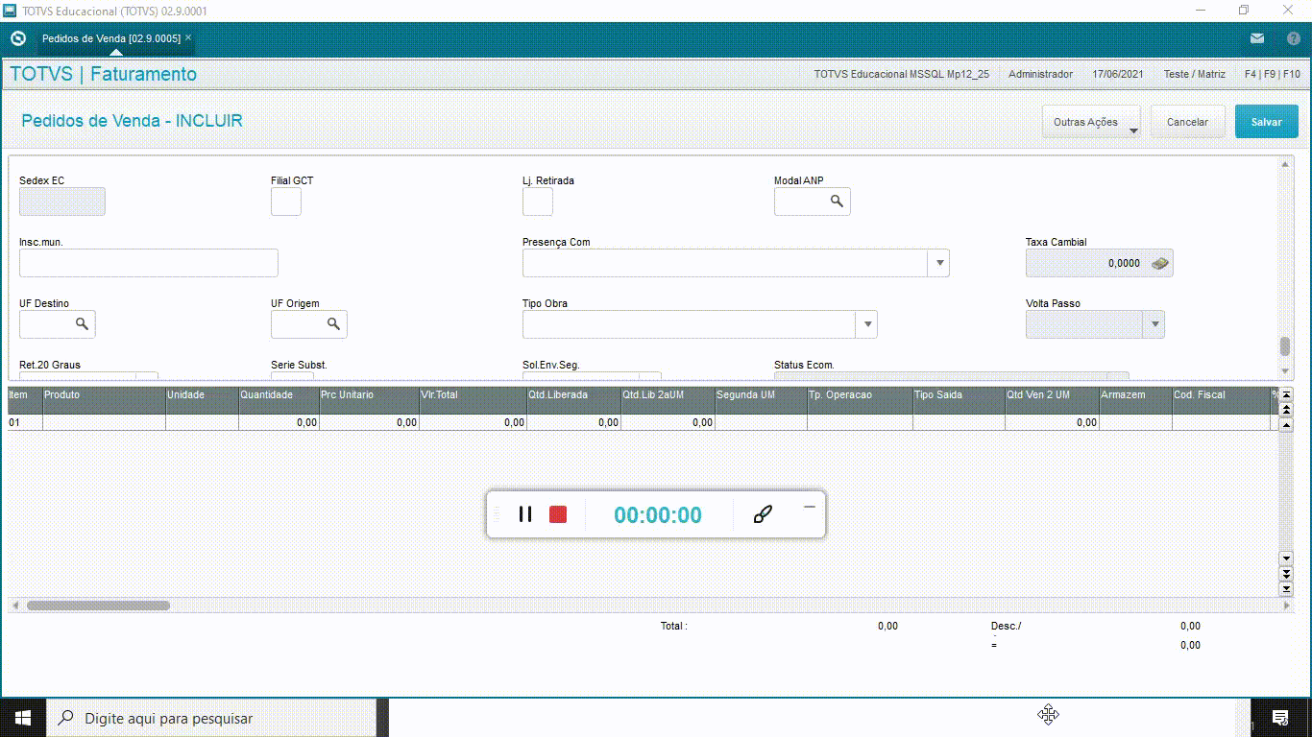Click the Windows taskbar search box

click(211, 718)
